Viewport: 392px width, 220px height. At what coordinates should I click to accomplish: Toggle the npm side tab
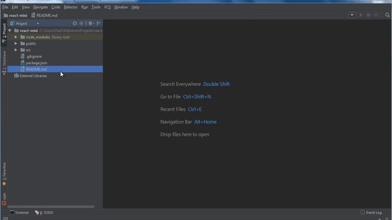tap(4, 199)
